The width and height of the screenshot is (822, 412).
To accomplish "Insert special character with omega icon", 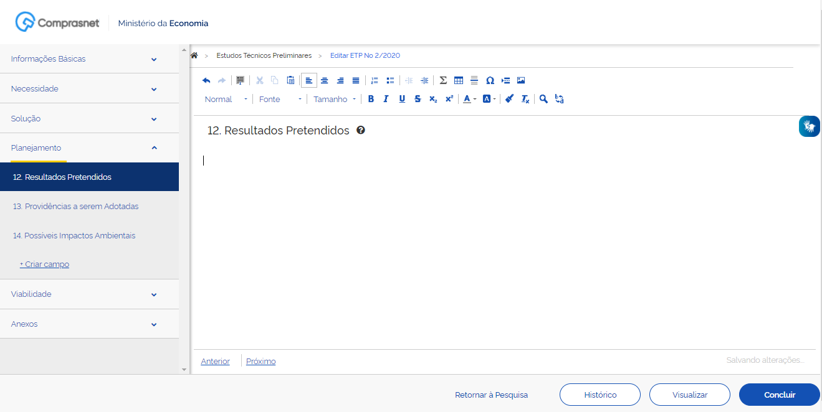I will click(x=490, y=80).
